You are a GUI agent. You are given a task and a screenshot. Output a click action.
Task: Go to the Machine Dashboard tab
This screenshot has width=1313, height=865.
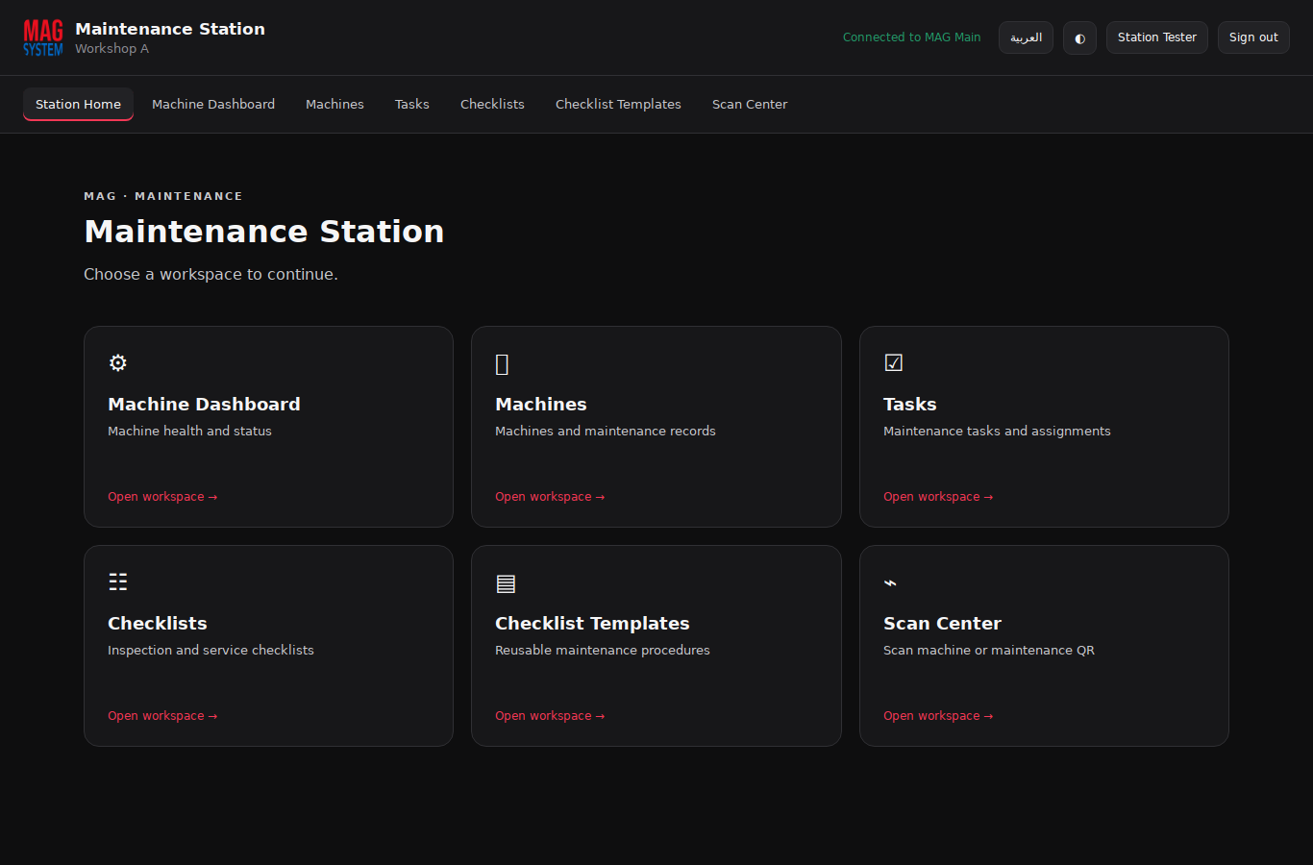click(x=213, y=104)
